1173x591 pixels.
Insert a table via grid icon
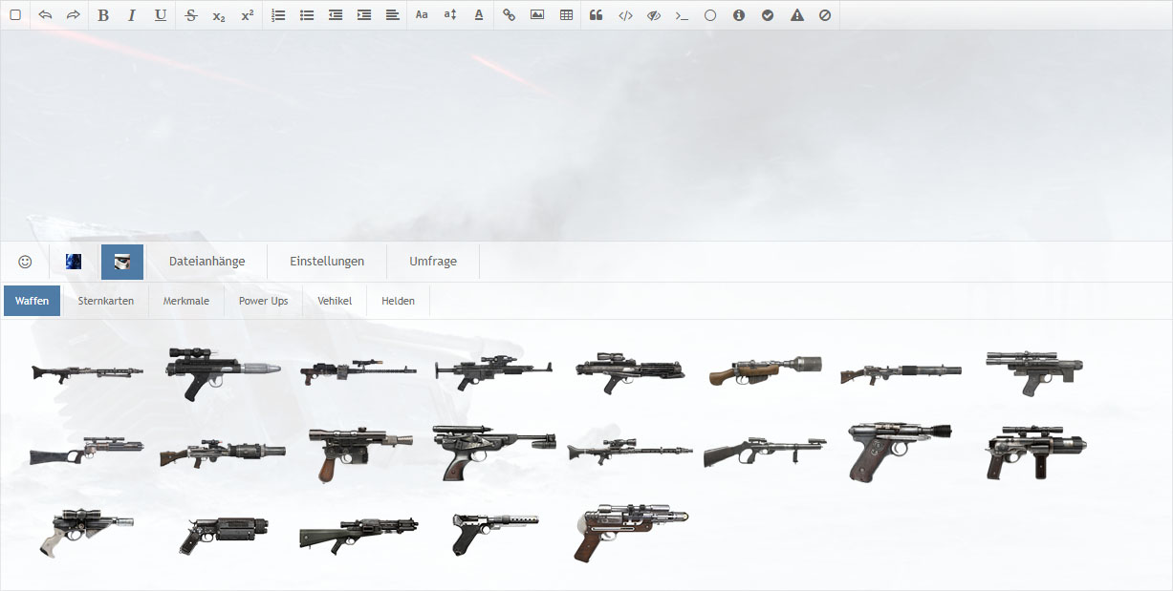coord(566,15)
